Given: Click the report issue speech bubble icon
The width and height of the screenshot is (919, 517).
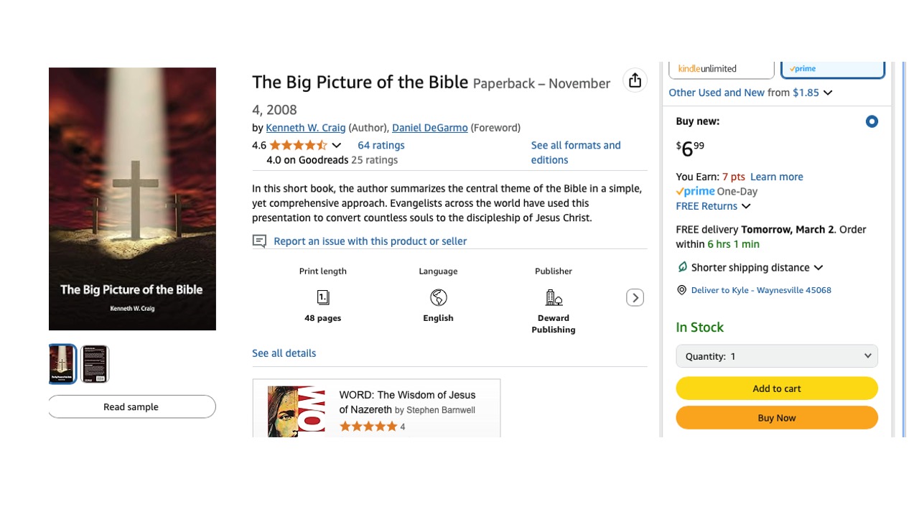Looking at the screenshot, I should [x=259, y=241].
